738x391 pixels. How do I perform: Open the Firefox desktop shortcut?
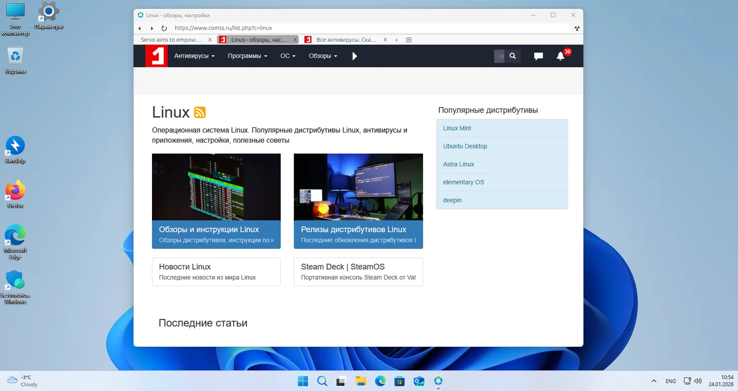click(15, 194)
